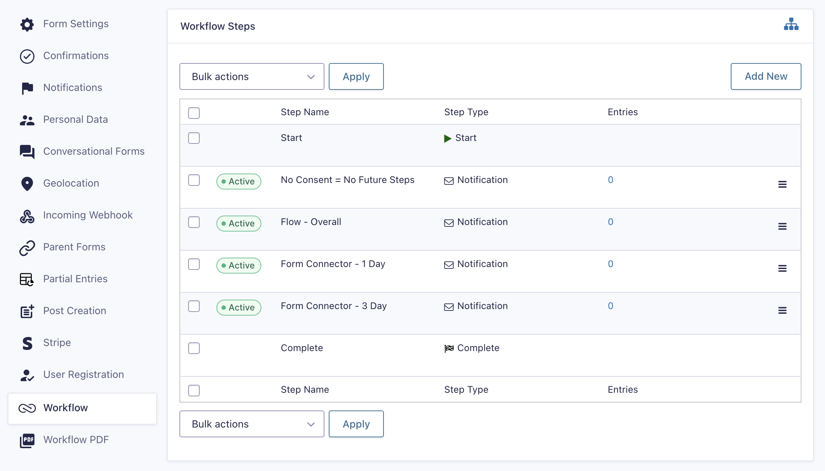Open the workflow flowchart view icon

791,25
